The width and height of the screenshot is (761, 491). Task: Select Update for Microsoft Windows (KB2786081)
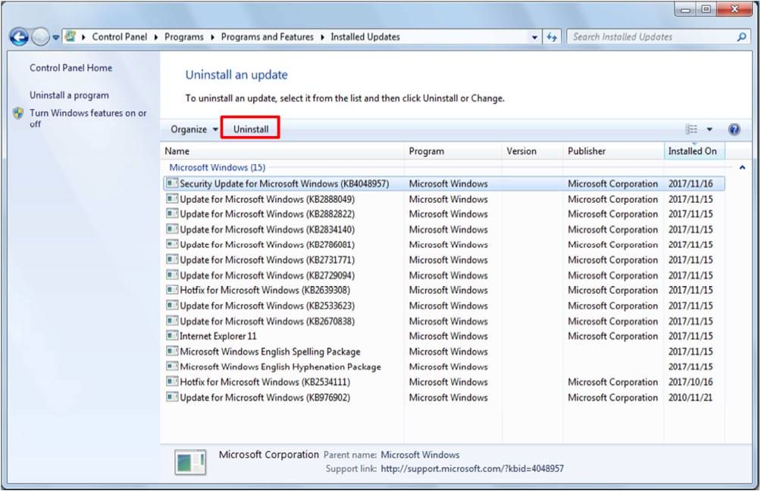(x=444, y=244)
